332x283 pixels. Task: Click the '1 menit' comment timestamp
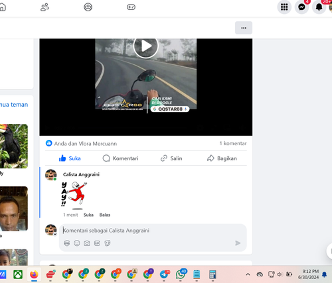pyautogui.click(x=70, y=215)
